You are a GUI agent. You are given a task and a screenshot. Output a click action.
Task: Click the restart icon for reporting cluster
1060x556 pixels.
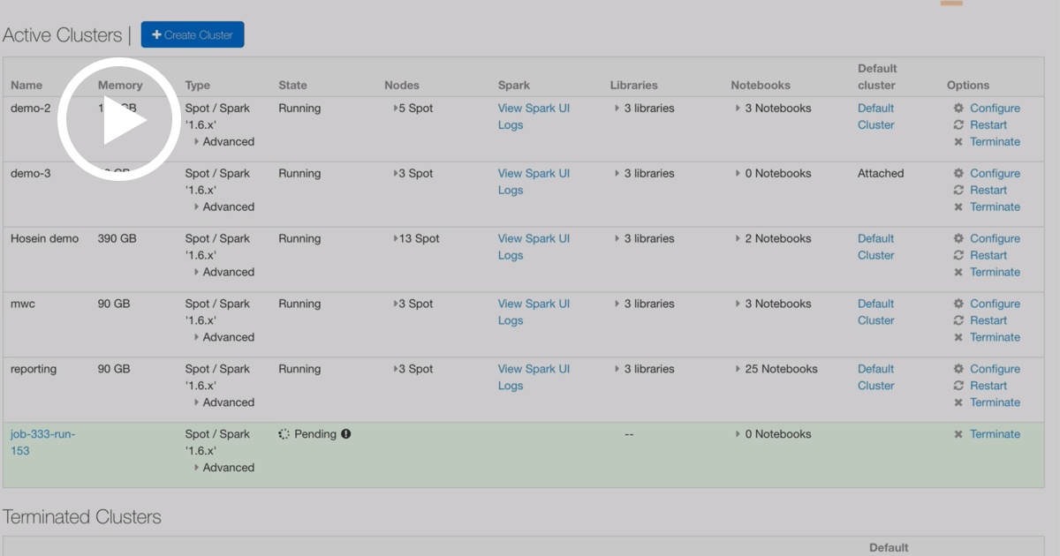[x=958, y=387]
